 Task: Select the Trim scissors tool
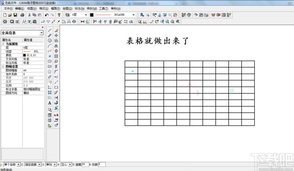click(x=56, y=67)
